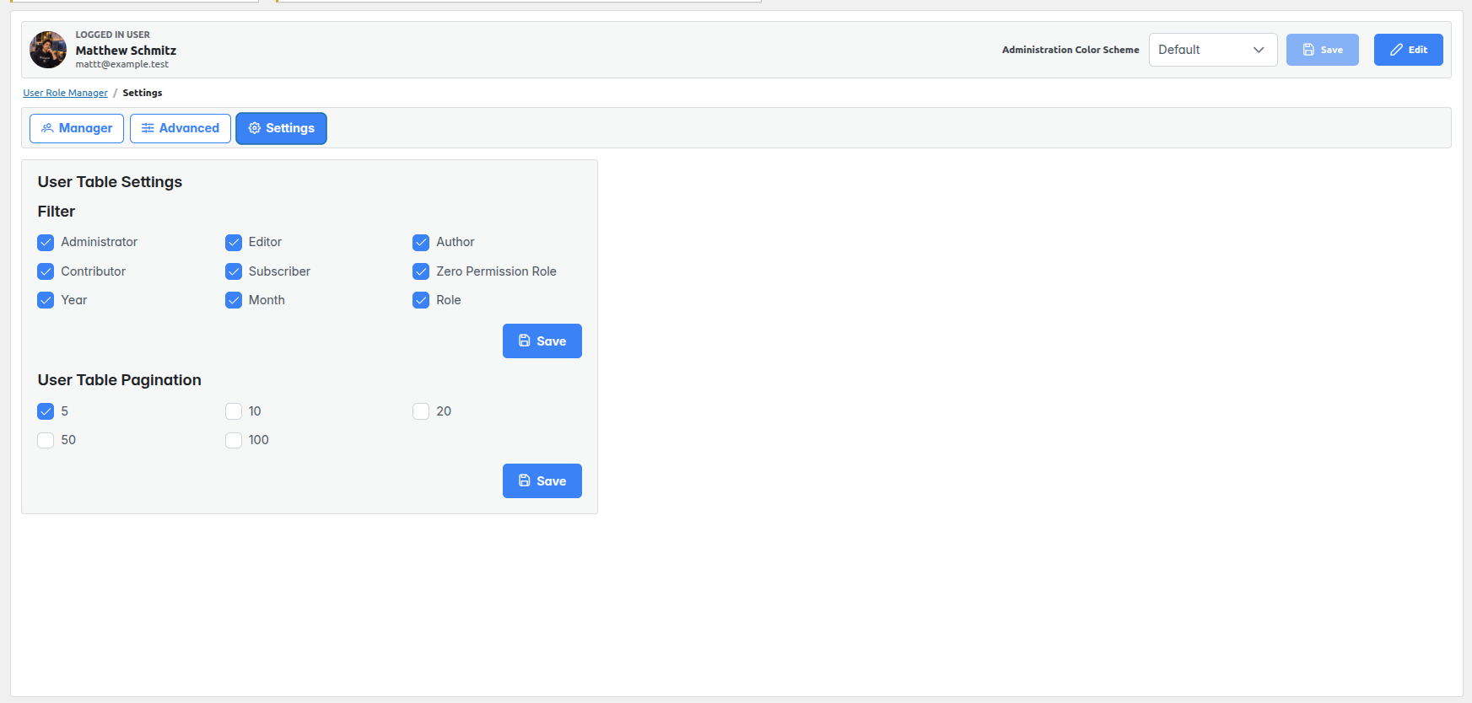Viewport: 1472px width, 703px height.
Task: Toggle the Contributor filter checkbox
Action: click(46, 271)
